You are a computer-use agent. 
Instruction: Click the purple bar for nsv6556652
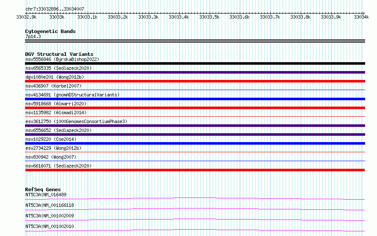click(195, 134)
